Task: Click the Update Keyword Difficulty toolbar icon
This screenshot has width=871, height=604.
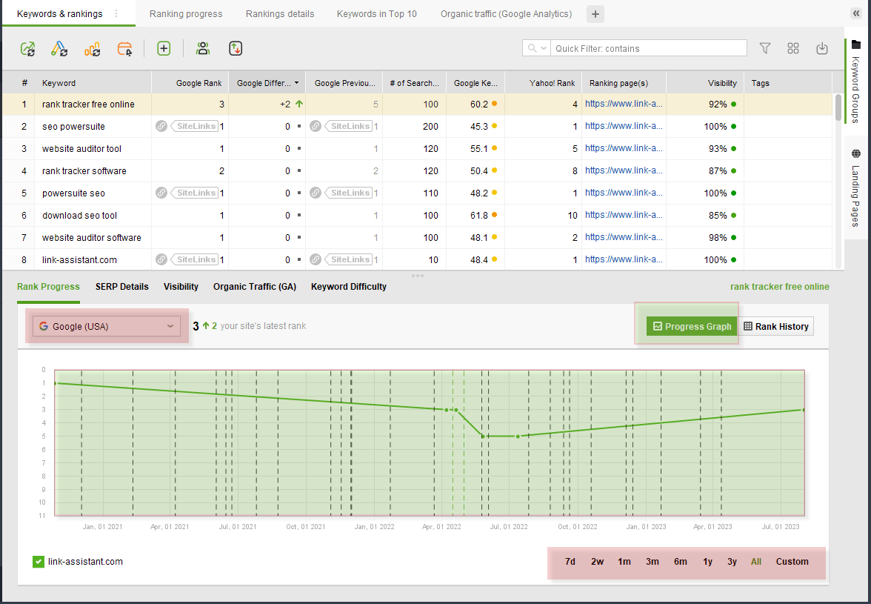Action: coord(93,49)
